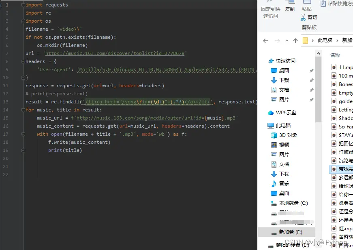Click toplist URL string on line 7

115,53
